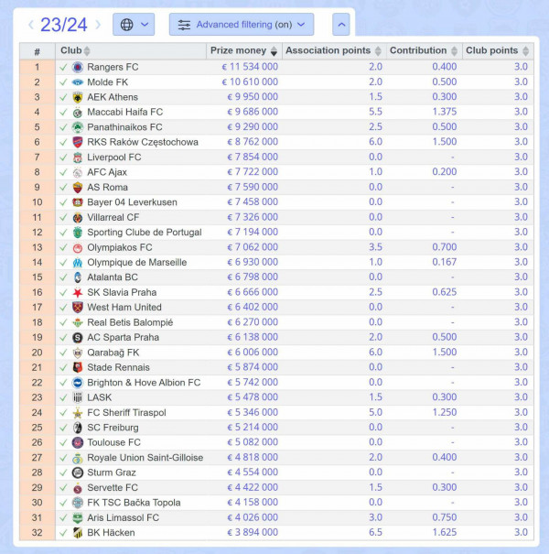Click Panathinaikos FC crest

pyautogui.click(x=78, y=127)
